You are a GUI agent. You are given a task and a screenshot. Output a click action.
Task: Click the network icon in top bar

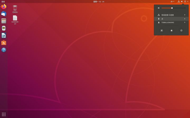click(x=179, y=2)
